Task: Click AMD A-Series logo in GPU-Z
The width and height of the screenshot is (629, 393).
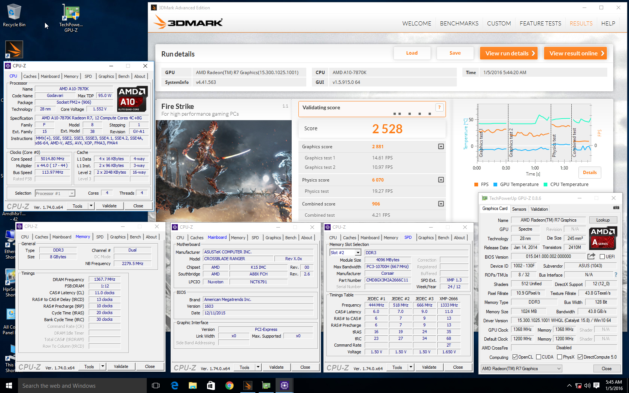Action: [x=603, y=238]
